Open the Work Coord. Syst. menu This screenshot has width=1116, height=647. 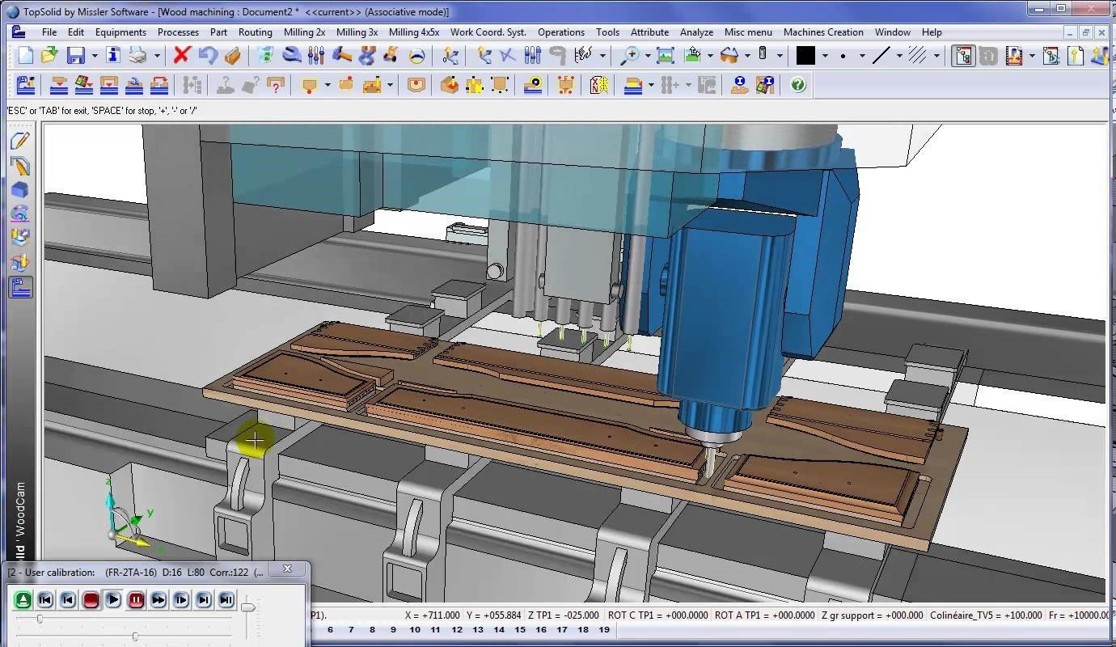[x=488, y=32]
